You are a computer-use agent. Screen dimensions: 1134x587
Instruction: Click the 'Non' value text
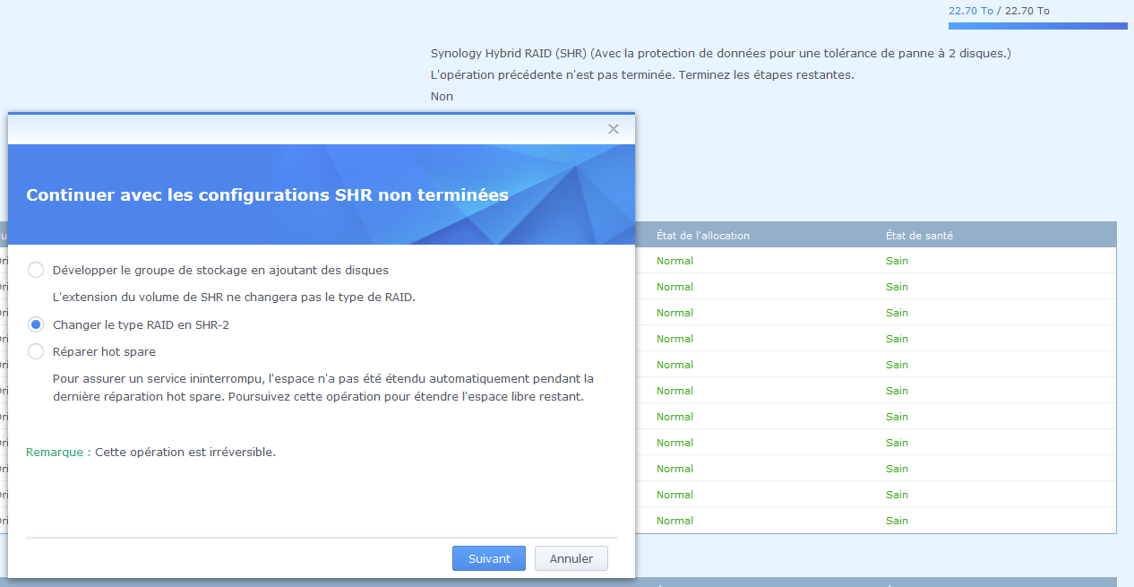(442, 97)
